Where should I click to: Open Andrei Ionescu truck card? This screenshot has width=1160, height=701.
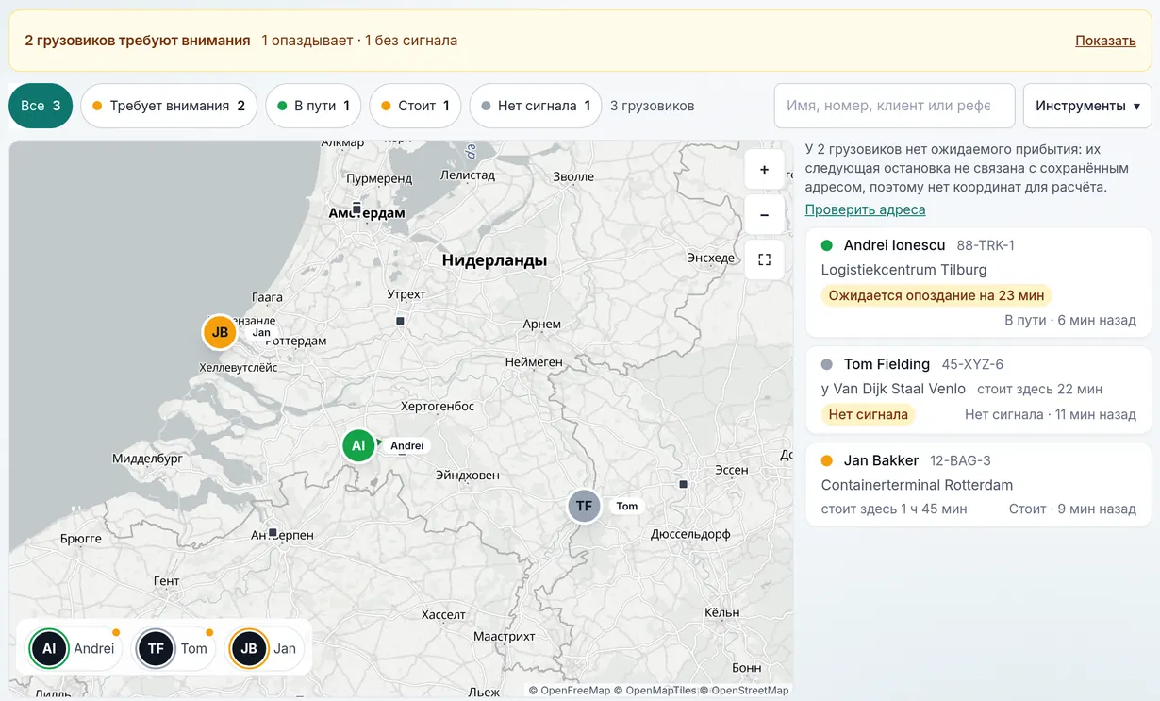978,282
